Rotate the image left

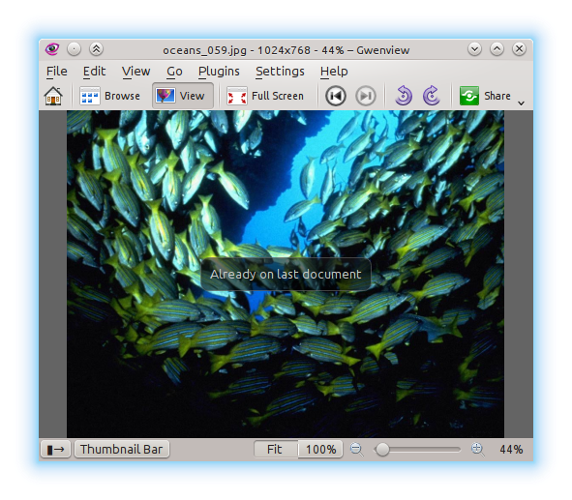tap(404, 96)
